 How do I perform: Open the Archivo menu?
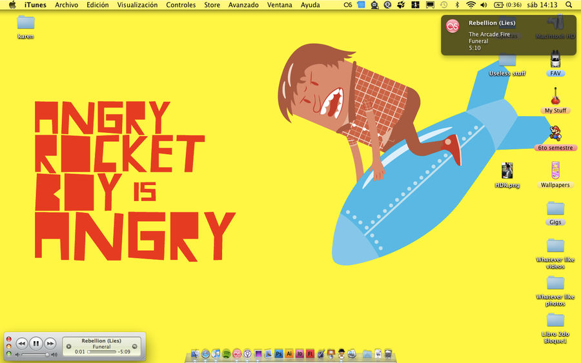(66, 5)
